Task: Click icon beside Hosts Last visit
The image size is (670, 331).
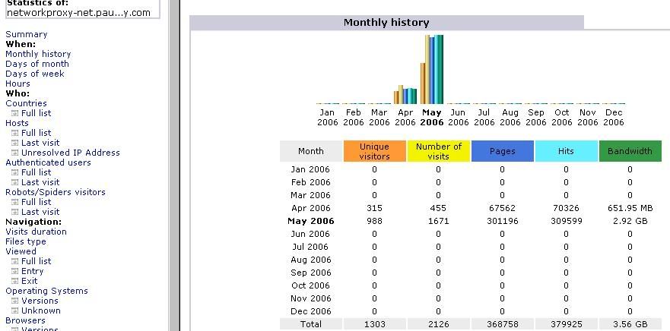Action: click(14, 143)
